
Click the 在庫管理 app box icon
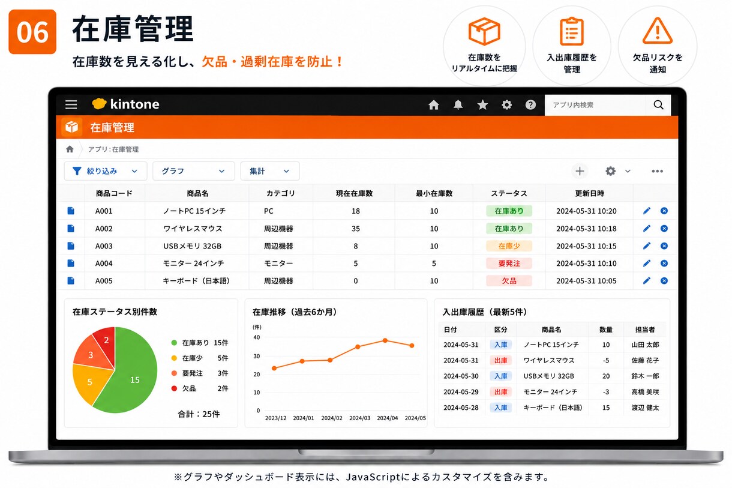point(72,127)
